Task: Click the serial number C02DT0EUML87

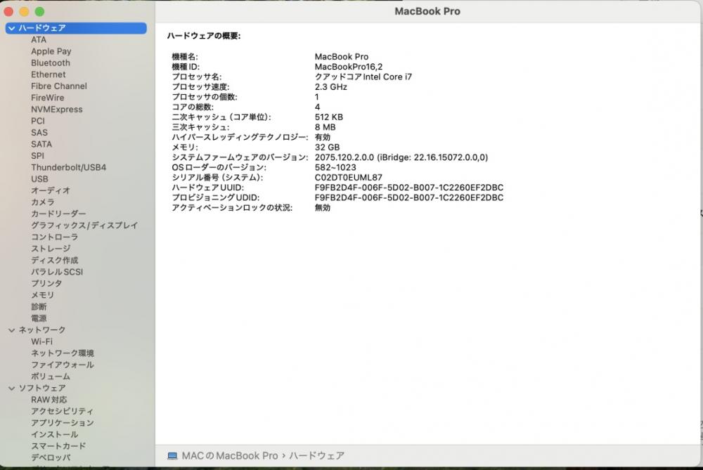Action: pyautogui.click(x=349, y=178)
